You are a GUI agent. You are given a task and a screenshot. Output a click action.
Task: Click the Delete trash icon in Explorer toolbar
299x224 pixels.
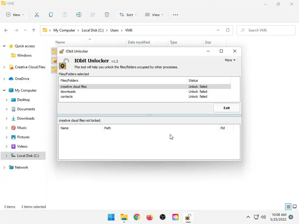pyautogui.click(x=107, y=15)
